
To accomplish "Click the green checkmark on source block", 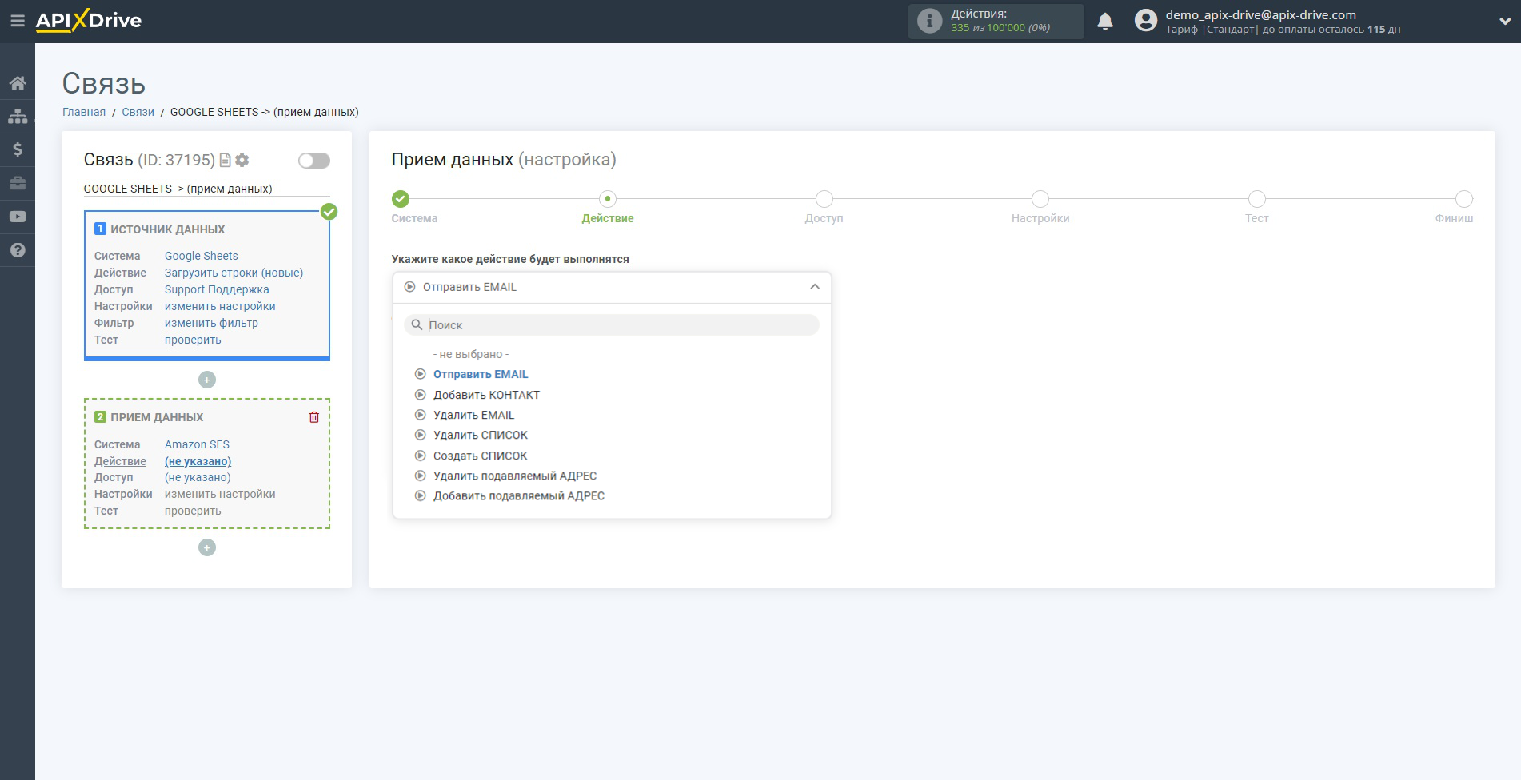I will [329, 212].
